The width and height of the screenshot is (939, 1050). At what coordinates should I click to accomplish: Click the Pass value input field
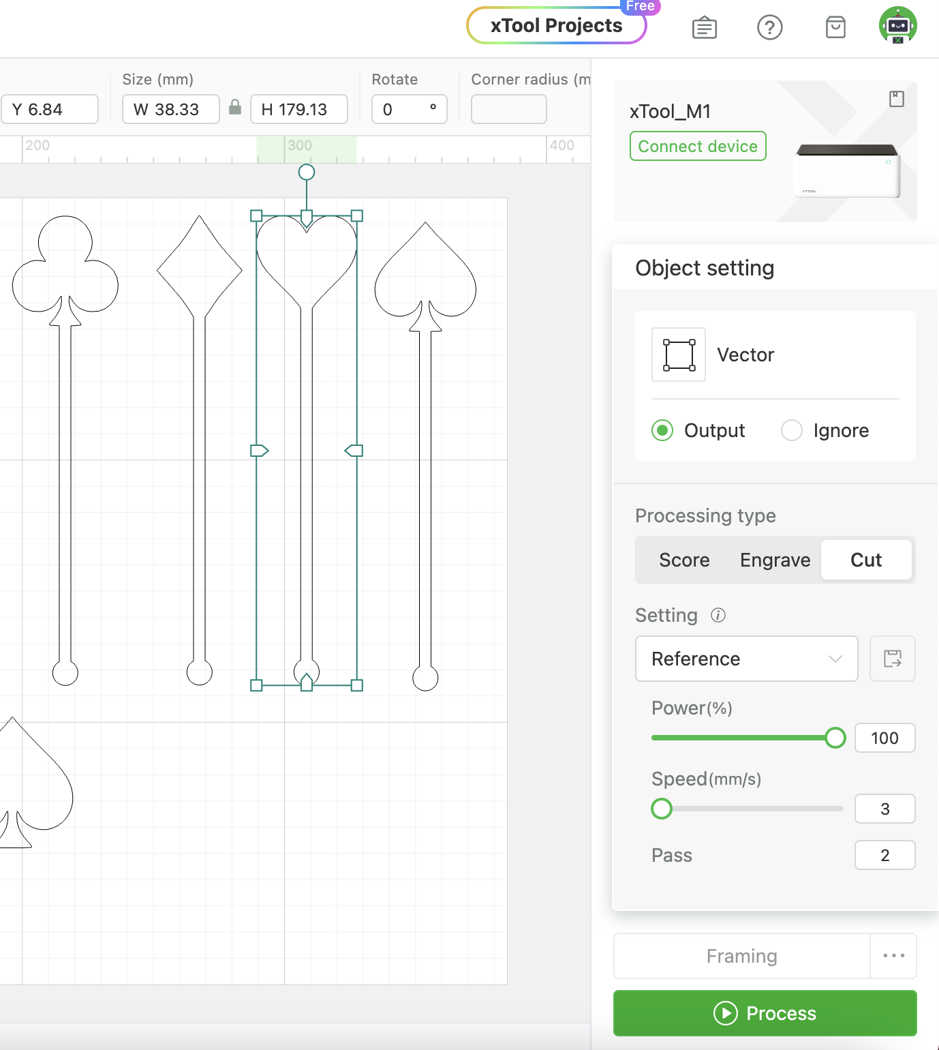click(x=884, y=855)
